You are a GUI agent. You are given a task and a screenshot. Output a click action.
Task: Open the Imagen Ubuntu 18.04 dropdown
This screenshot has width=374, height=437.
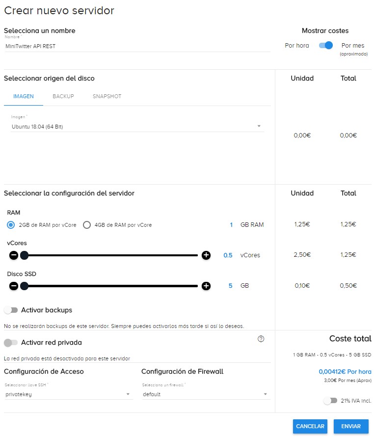coord(137,127)
